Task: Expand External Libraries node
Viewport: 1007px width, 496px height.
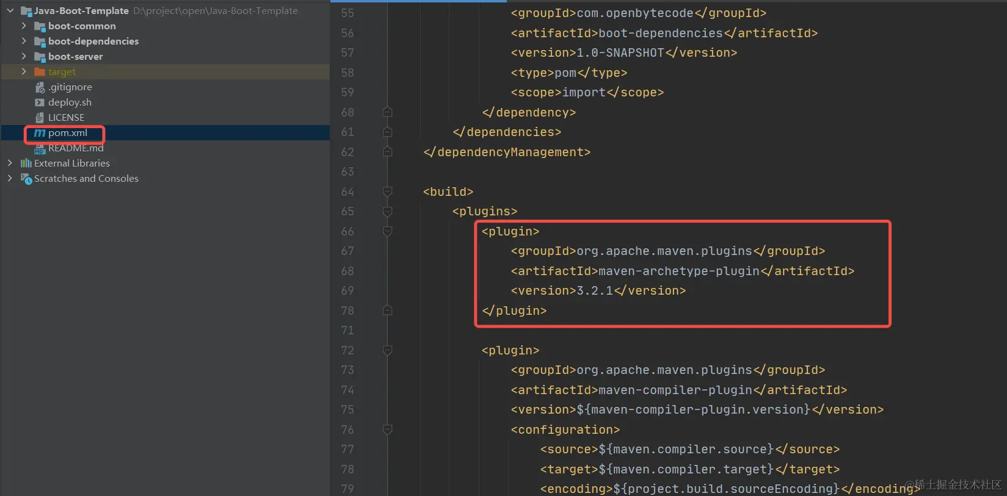Action: (10, 163)
